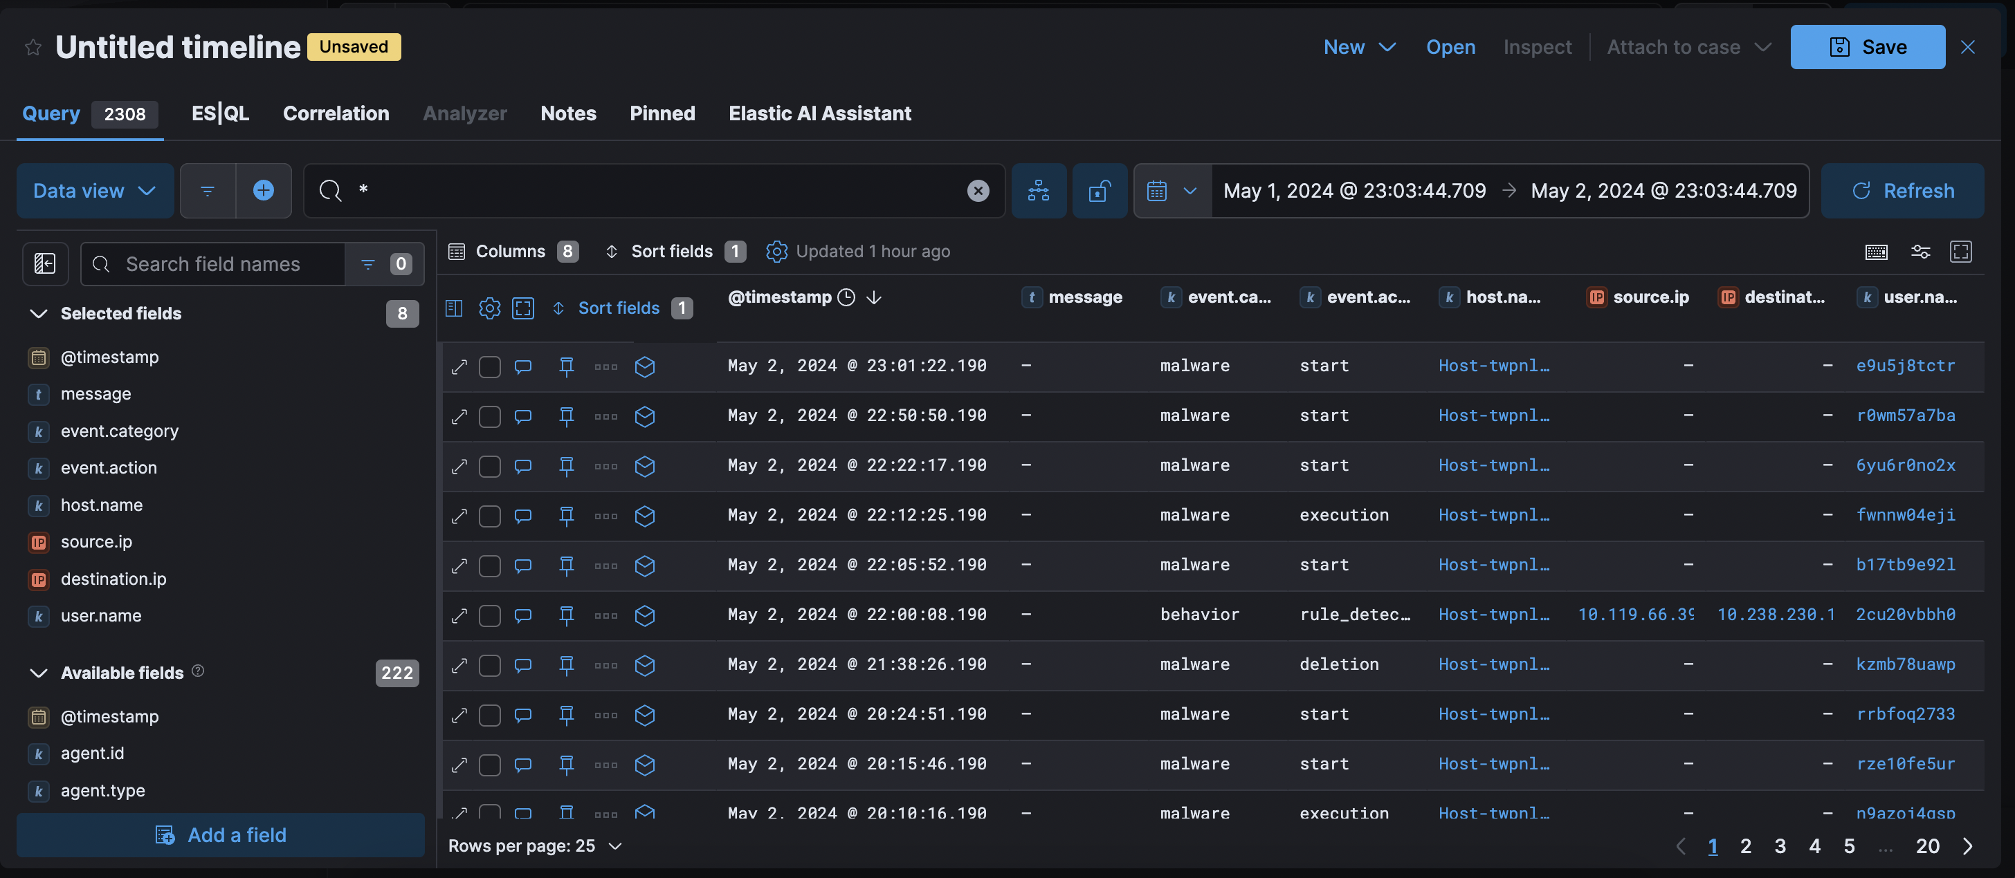Image resolution: width=2015 pixels, height=878 pixels.
Task: Focus the Search field names input
Action: tap(212, 264)
